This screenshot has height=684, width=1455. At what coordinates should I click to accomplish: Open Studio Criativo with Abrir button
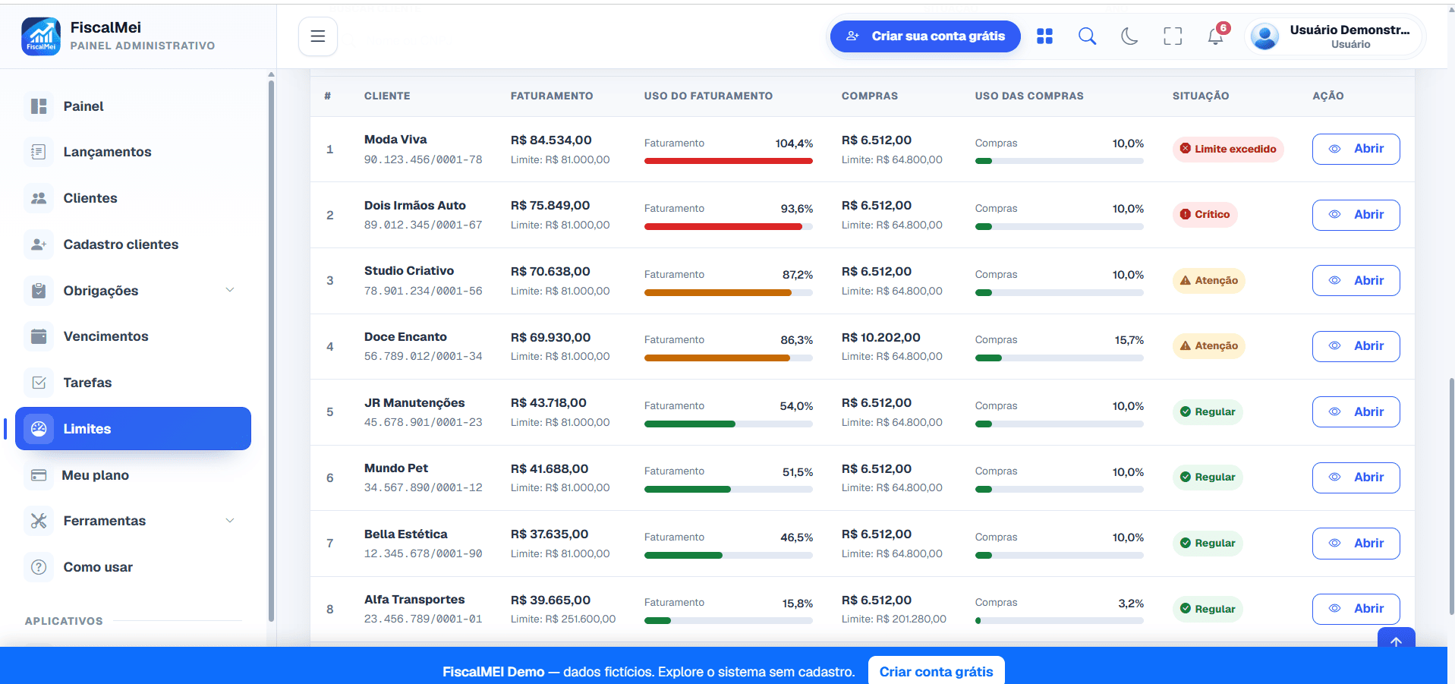coord(1356,281)
